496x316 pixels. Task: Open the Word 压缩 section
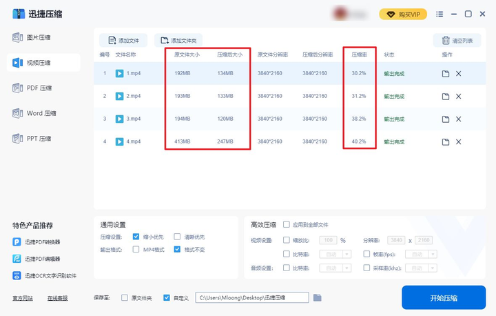click(x=34, y=113)
